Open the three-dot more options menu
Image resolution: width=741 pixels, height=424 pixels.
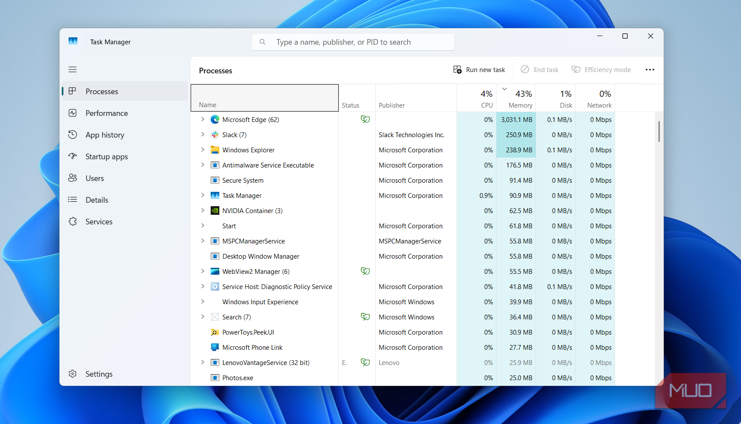pyautogui.click(x=649, y=70)
